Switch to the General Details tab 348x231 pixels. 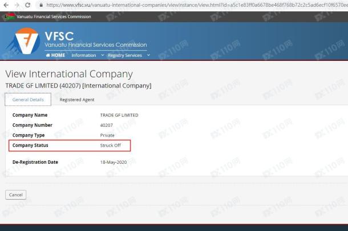coord(28,100)
